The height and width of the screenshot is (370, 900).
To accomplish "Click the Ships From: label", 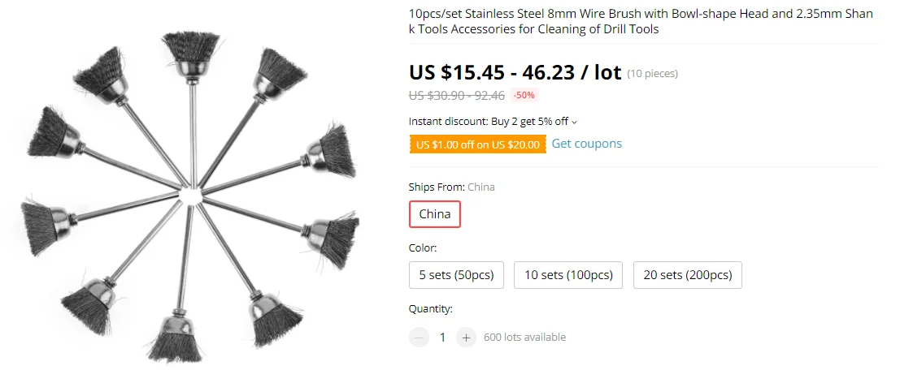I will click(x=436, y=187).
